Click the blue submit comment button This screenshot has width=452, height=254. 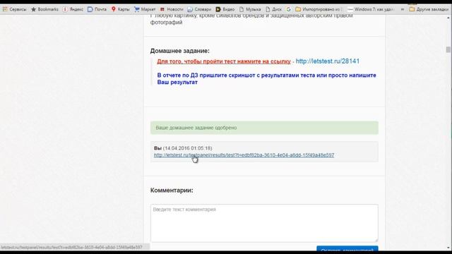click(x=347, y=249)
